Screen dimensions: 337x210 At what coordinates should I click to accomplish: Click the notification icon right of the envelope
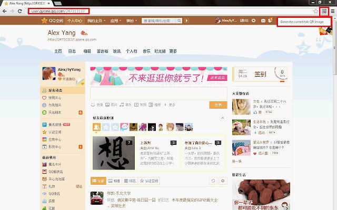tap(270, 20)
